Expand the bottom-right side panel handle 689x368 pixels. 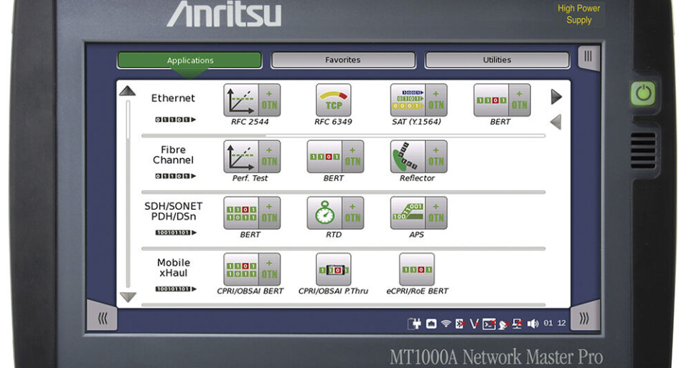(585, 316)
